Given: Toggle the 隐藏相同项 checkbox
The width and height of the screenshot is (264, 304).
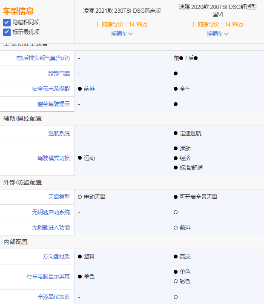Looking at the screenshot, I should tap(7, 22).
